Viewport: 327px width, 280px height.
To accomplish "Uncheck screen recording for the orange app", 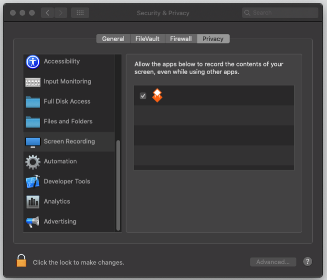I will pos(143,96).
